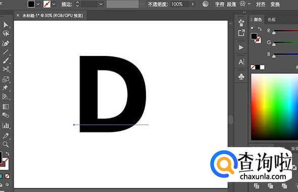Select the Zoom magnifier tool
Image resolution: width=298 pixels, height=192 pixels.
(6, 144)
